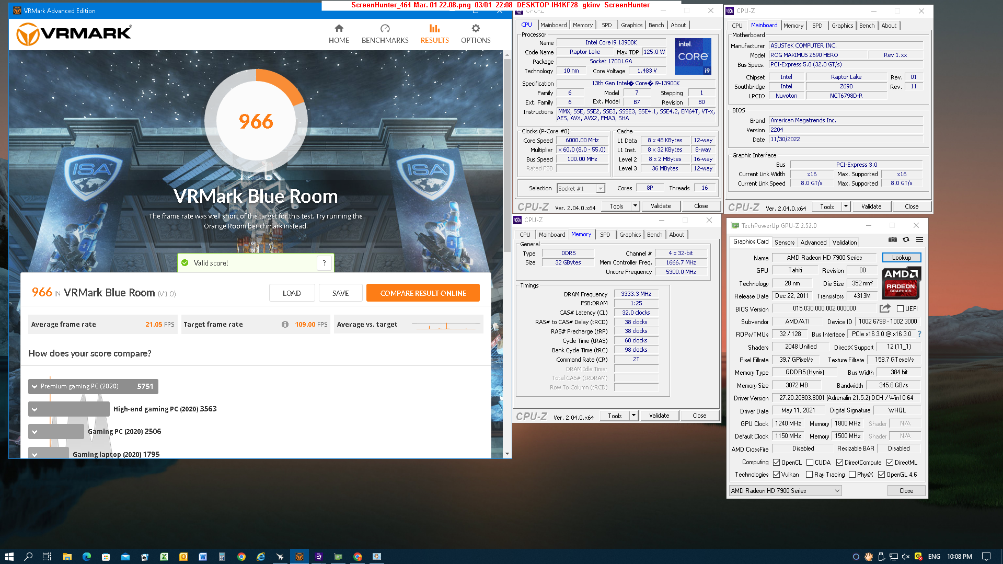Open the Benchmarks gauge icon in VRMark
The width and height of the screenshot is (1003, 564).
pos(385,28)
